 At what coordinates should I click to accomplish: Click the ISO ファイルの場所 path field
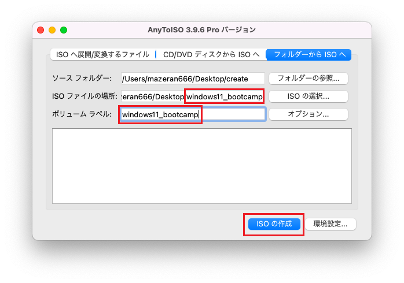pos(193,96)
